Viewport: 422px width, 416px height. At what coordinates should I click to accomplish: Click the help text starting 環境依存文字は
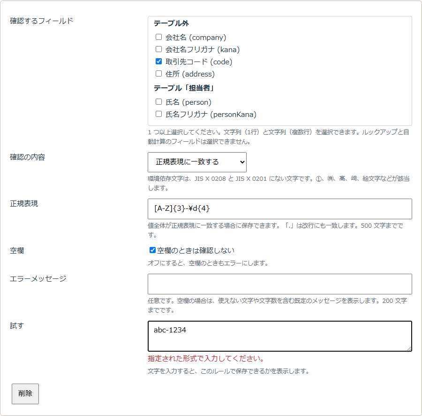pyautogui.click(x=279, y=183)
